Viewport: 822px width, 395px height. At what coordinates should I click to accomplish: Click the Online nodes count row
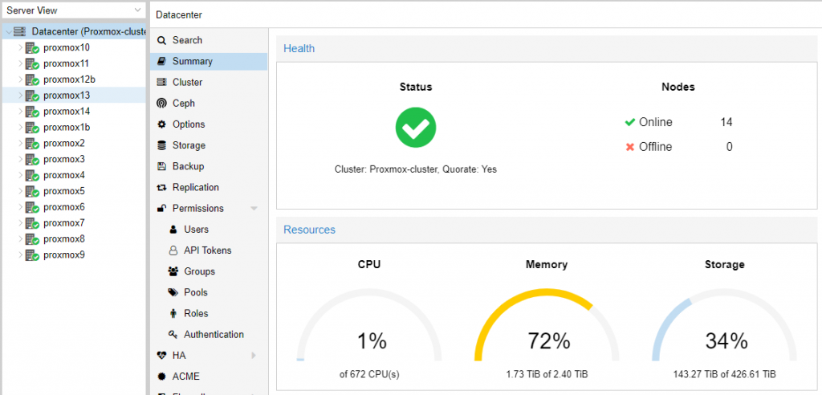(678, 122)
